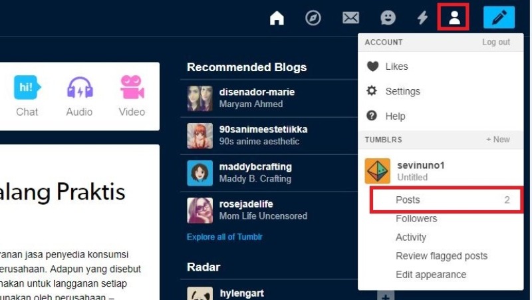Screen dimensions: 532x300
Task: Click + New to create a Tumblr
Action: 497,140
